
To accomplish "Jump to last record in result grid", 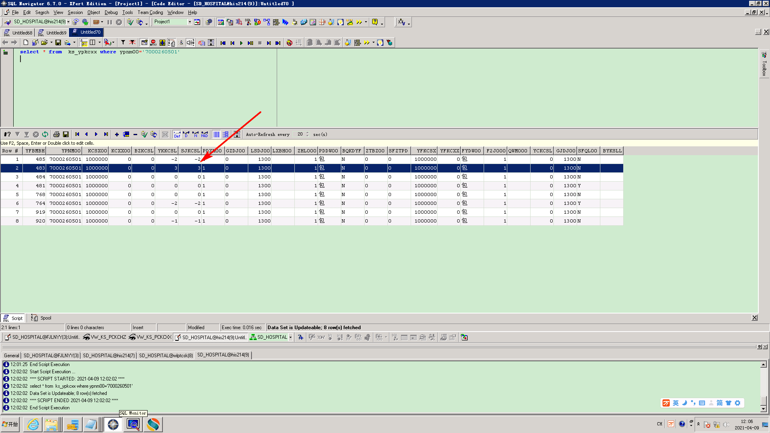I will 106,134.
